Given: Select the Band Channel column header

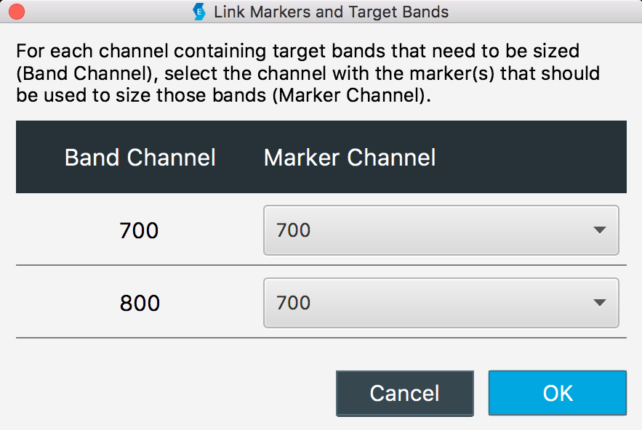Looking at the screenshot, I should click(x=140, y=157).
